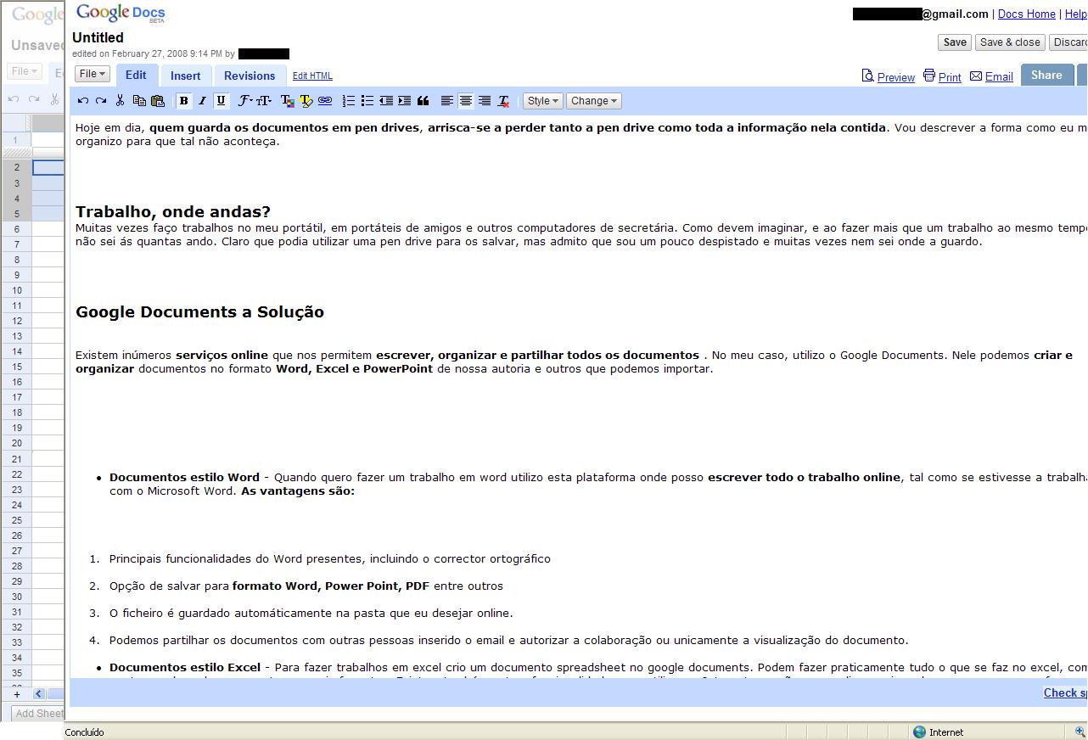Click the zoom magnifier in the status bar

[x=1080, y=732]
